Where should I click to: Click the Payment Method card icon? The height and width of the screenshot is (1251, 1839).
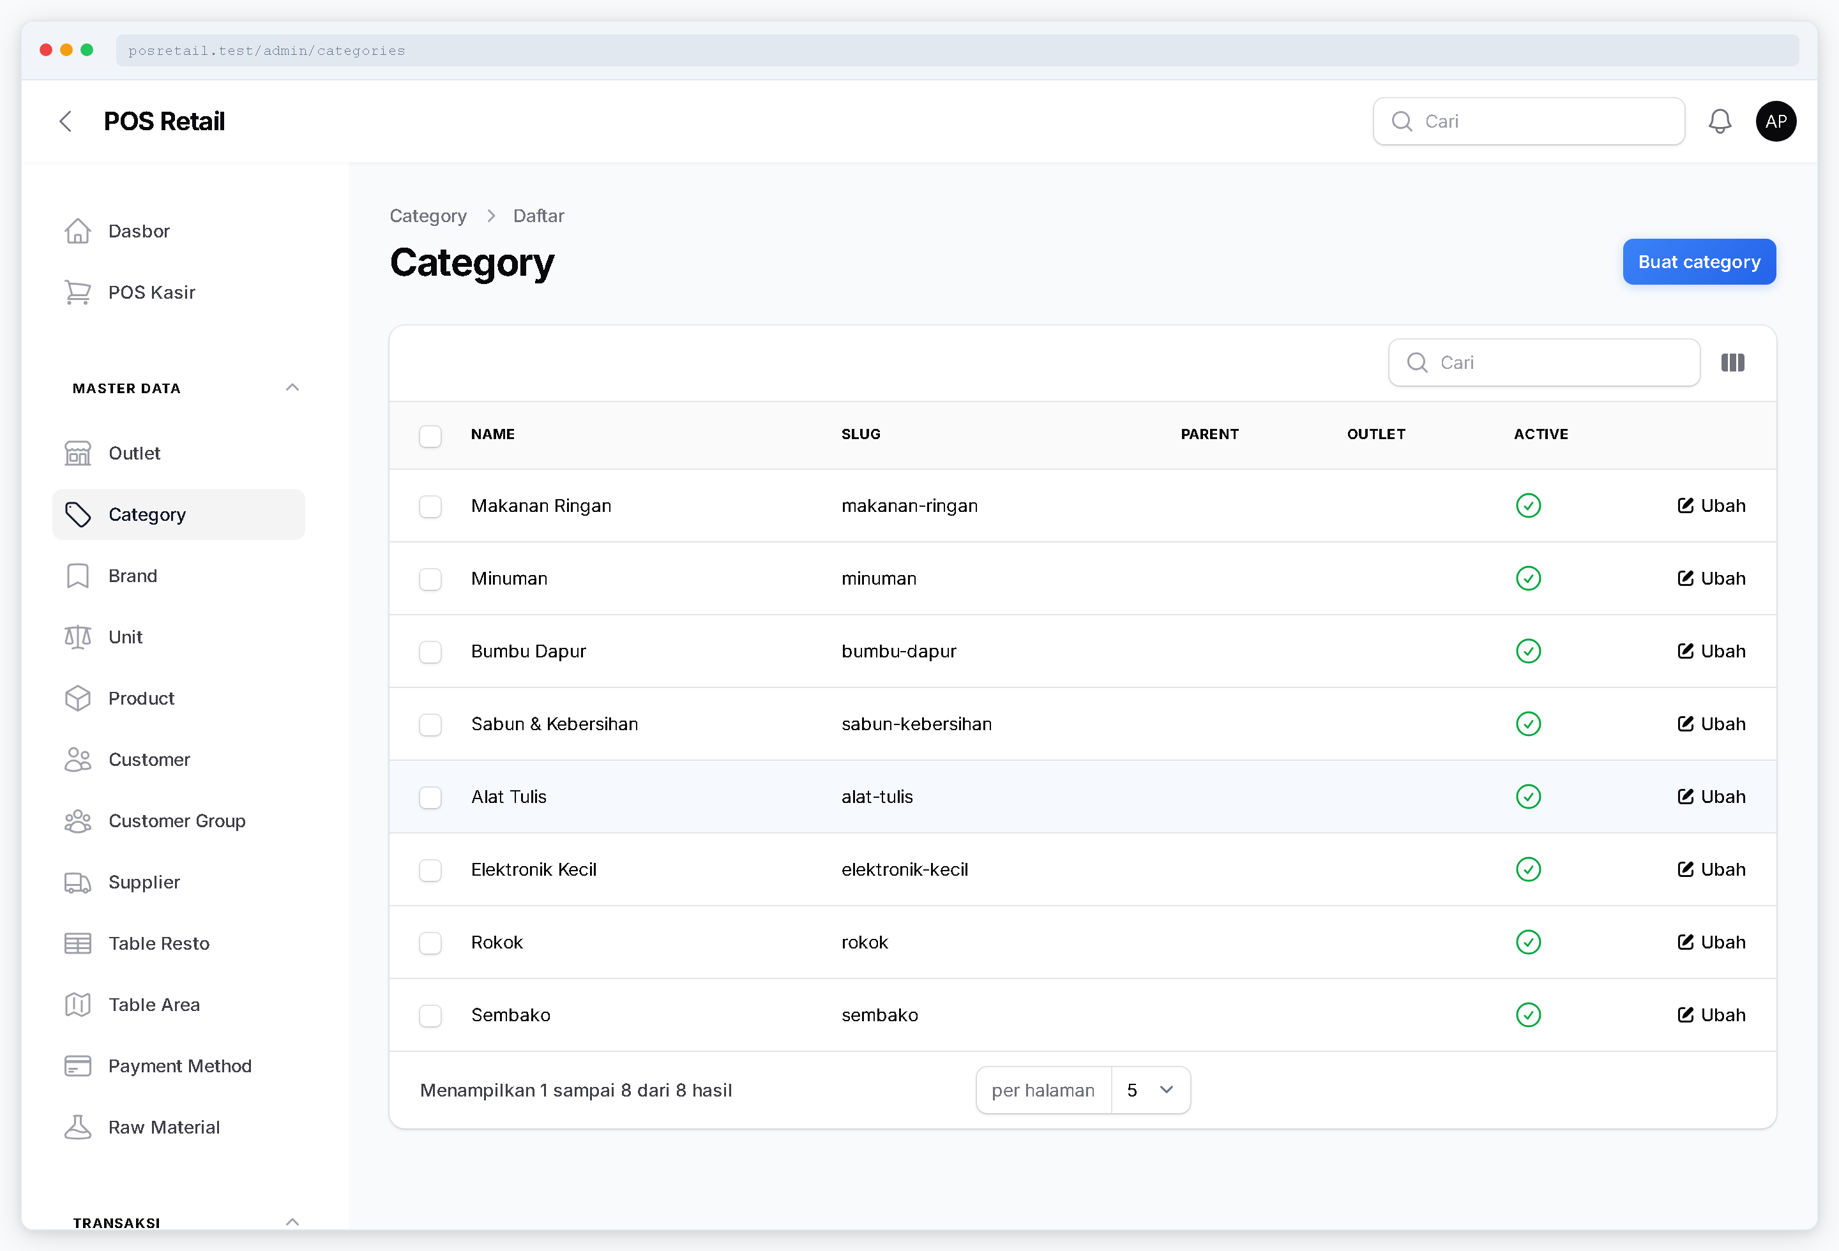[x=77, y=1066]
